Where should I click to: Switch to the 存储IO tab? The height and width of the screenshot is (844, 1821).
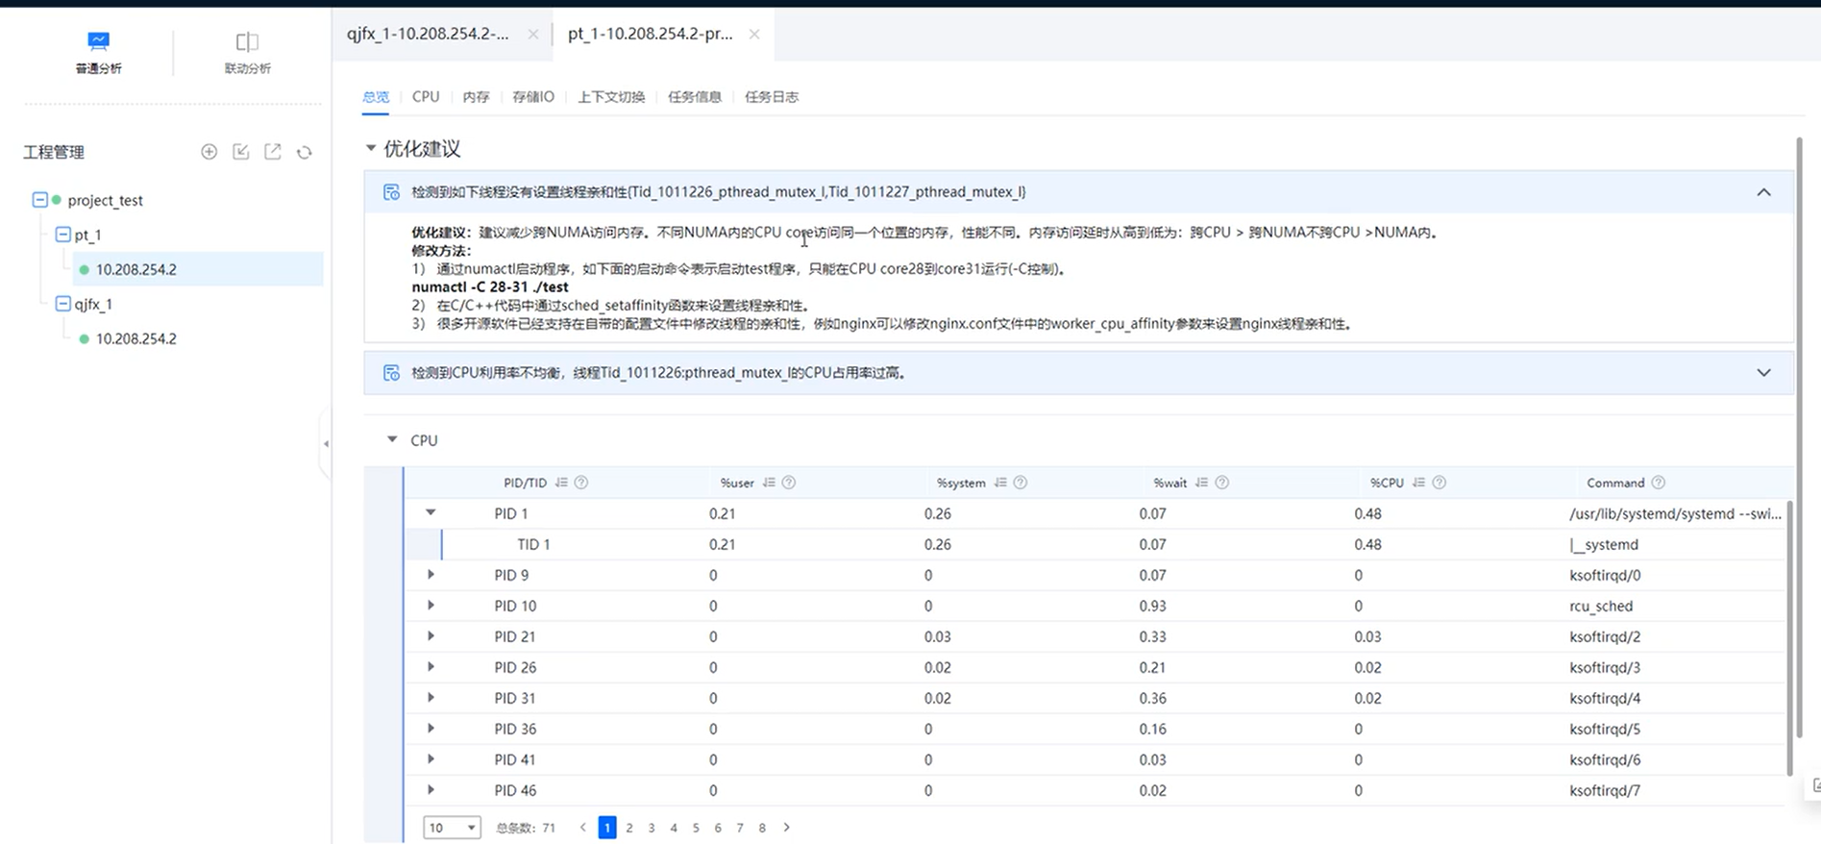pyautogui.click(x=533, y=97)
